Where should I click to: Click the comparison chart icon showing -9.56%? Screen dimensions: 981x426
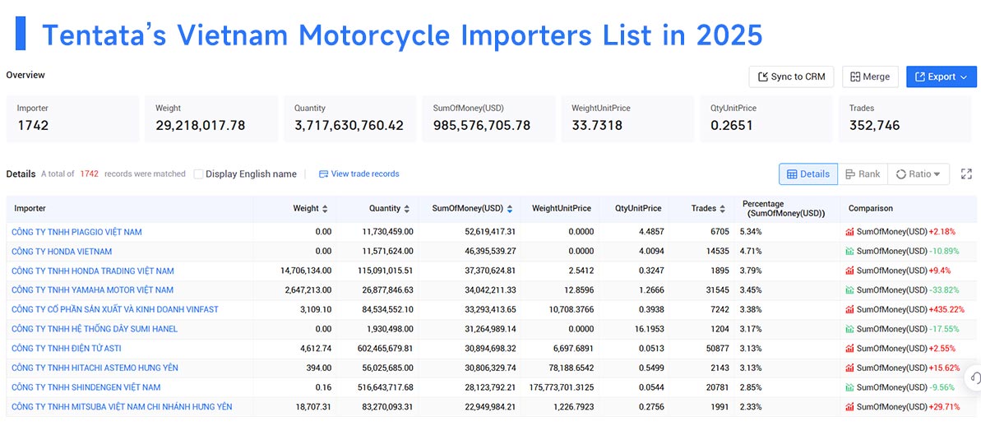click(849, 387)
